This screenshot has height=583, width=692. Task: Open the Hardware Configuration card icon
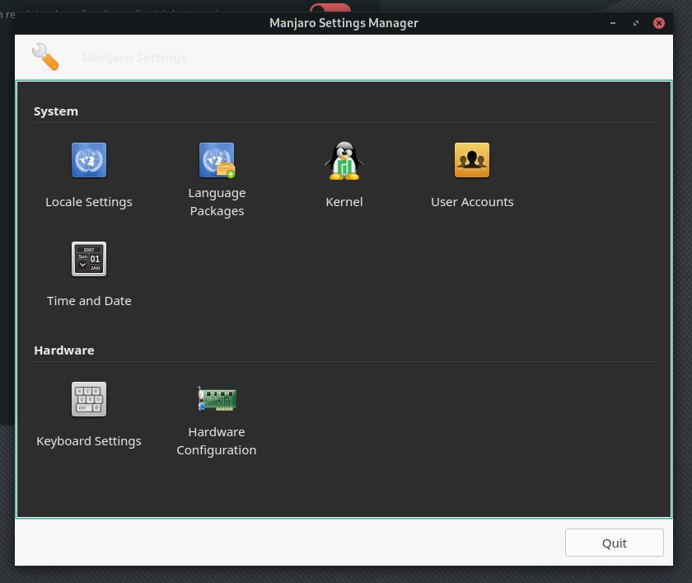tap(217, 399)
